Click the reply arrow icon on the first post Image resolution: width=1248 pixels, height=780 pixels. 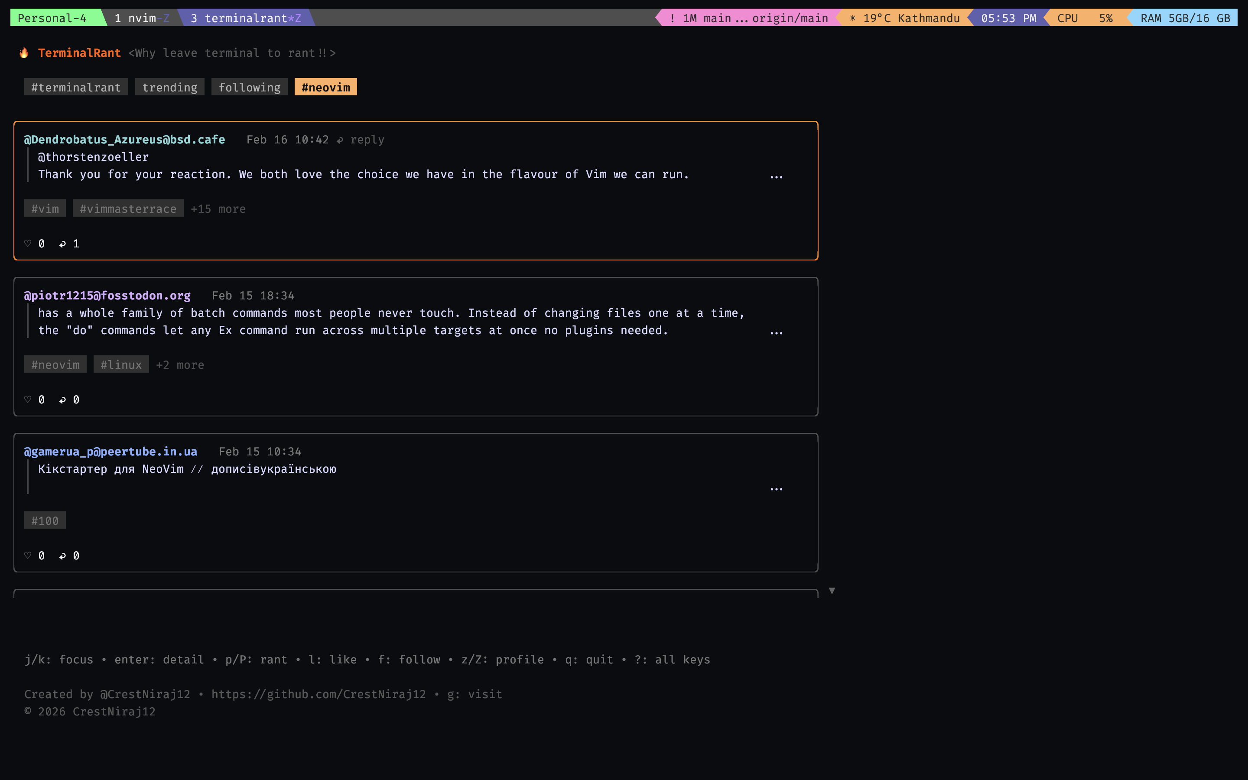click(339, 139)
